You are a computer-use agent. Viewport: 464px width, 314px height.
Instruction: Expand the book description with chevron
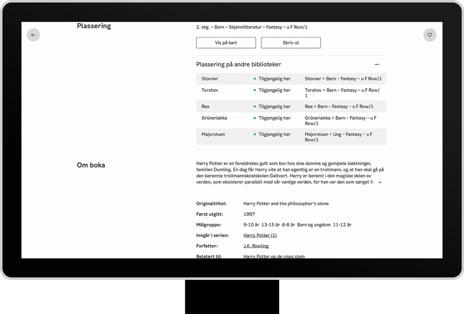point(380,182)
